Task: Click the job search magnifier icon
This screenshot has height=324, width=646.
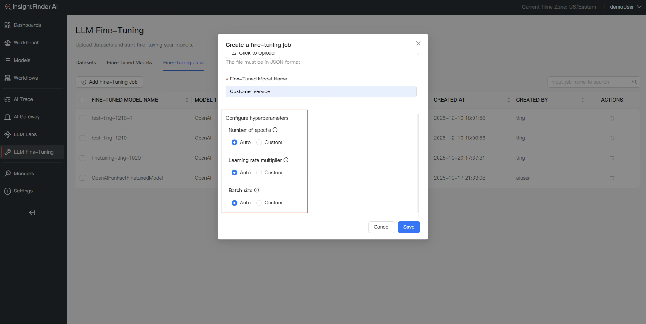Action: [x=634, y=82]
